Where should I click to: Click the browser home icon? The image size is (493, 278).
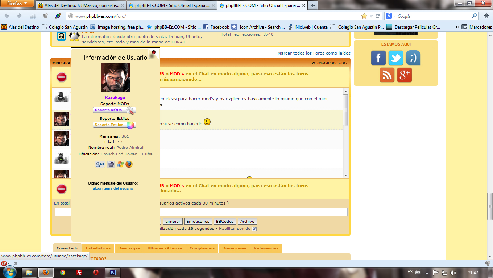tap(486, 16)
